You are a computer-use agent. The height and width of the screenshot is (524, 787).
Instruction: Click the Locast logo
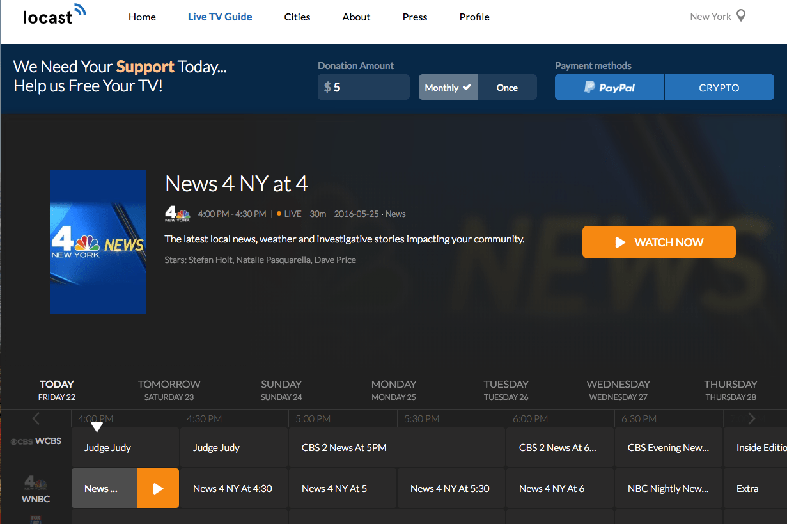click(54, 15)
